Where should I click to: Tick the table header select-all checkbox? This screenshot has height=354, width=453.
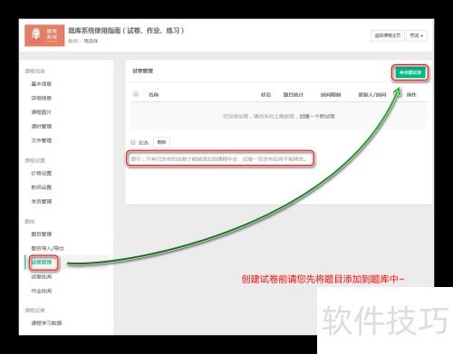pyautogui.click(x=136, y=94)
